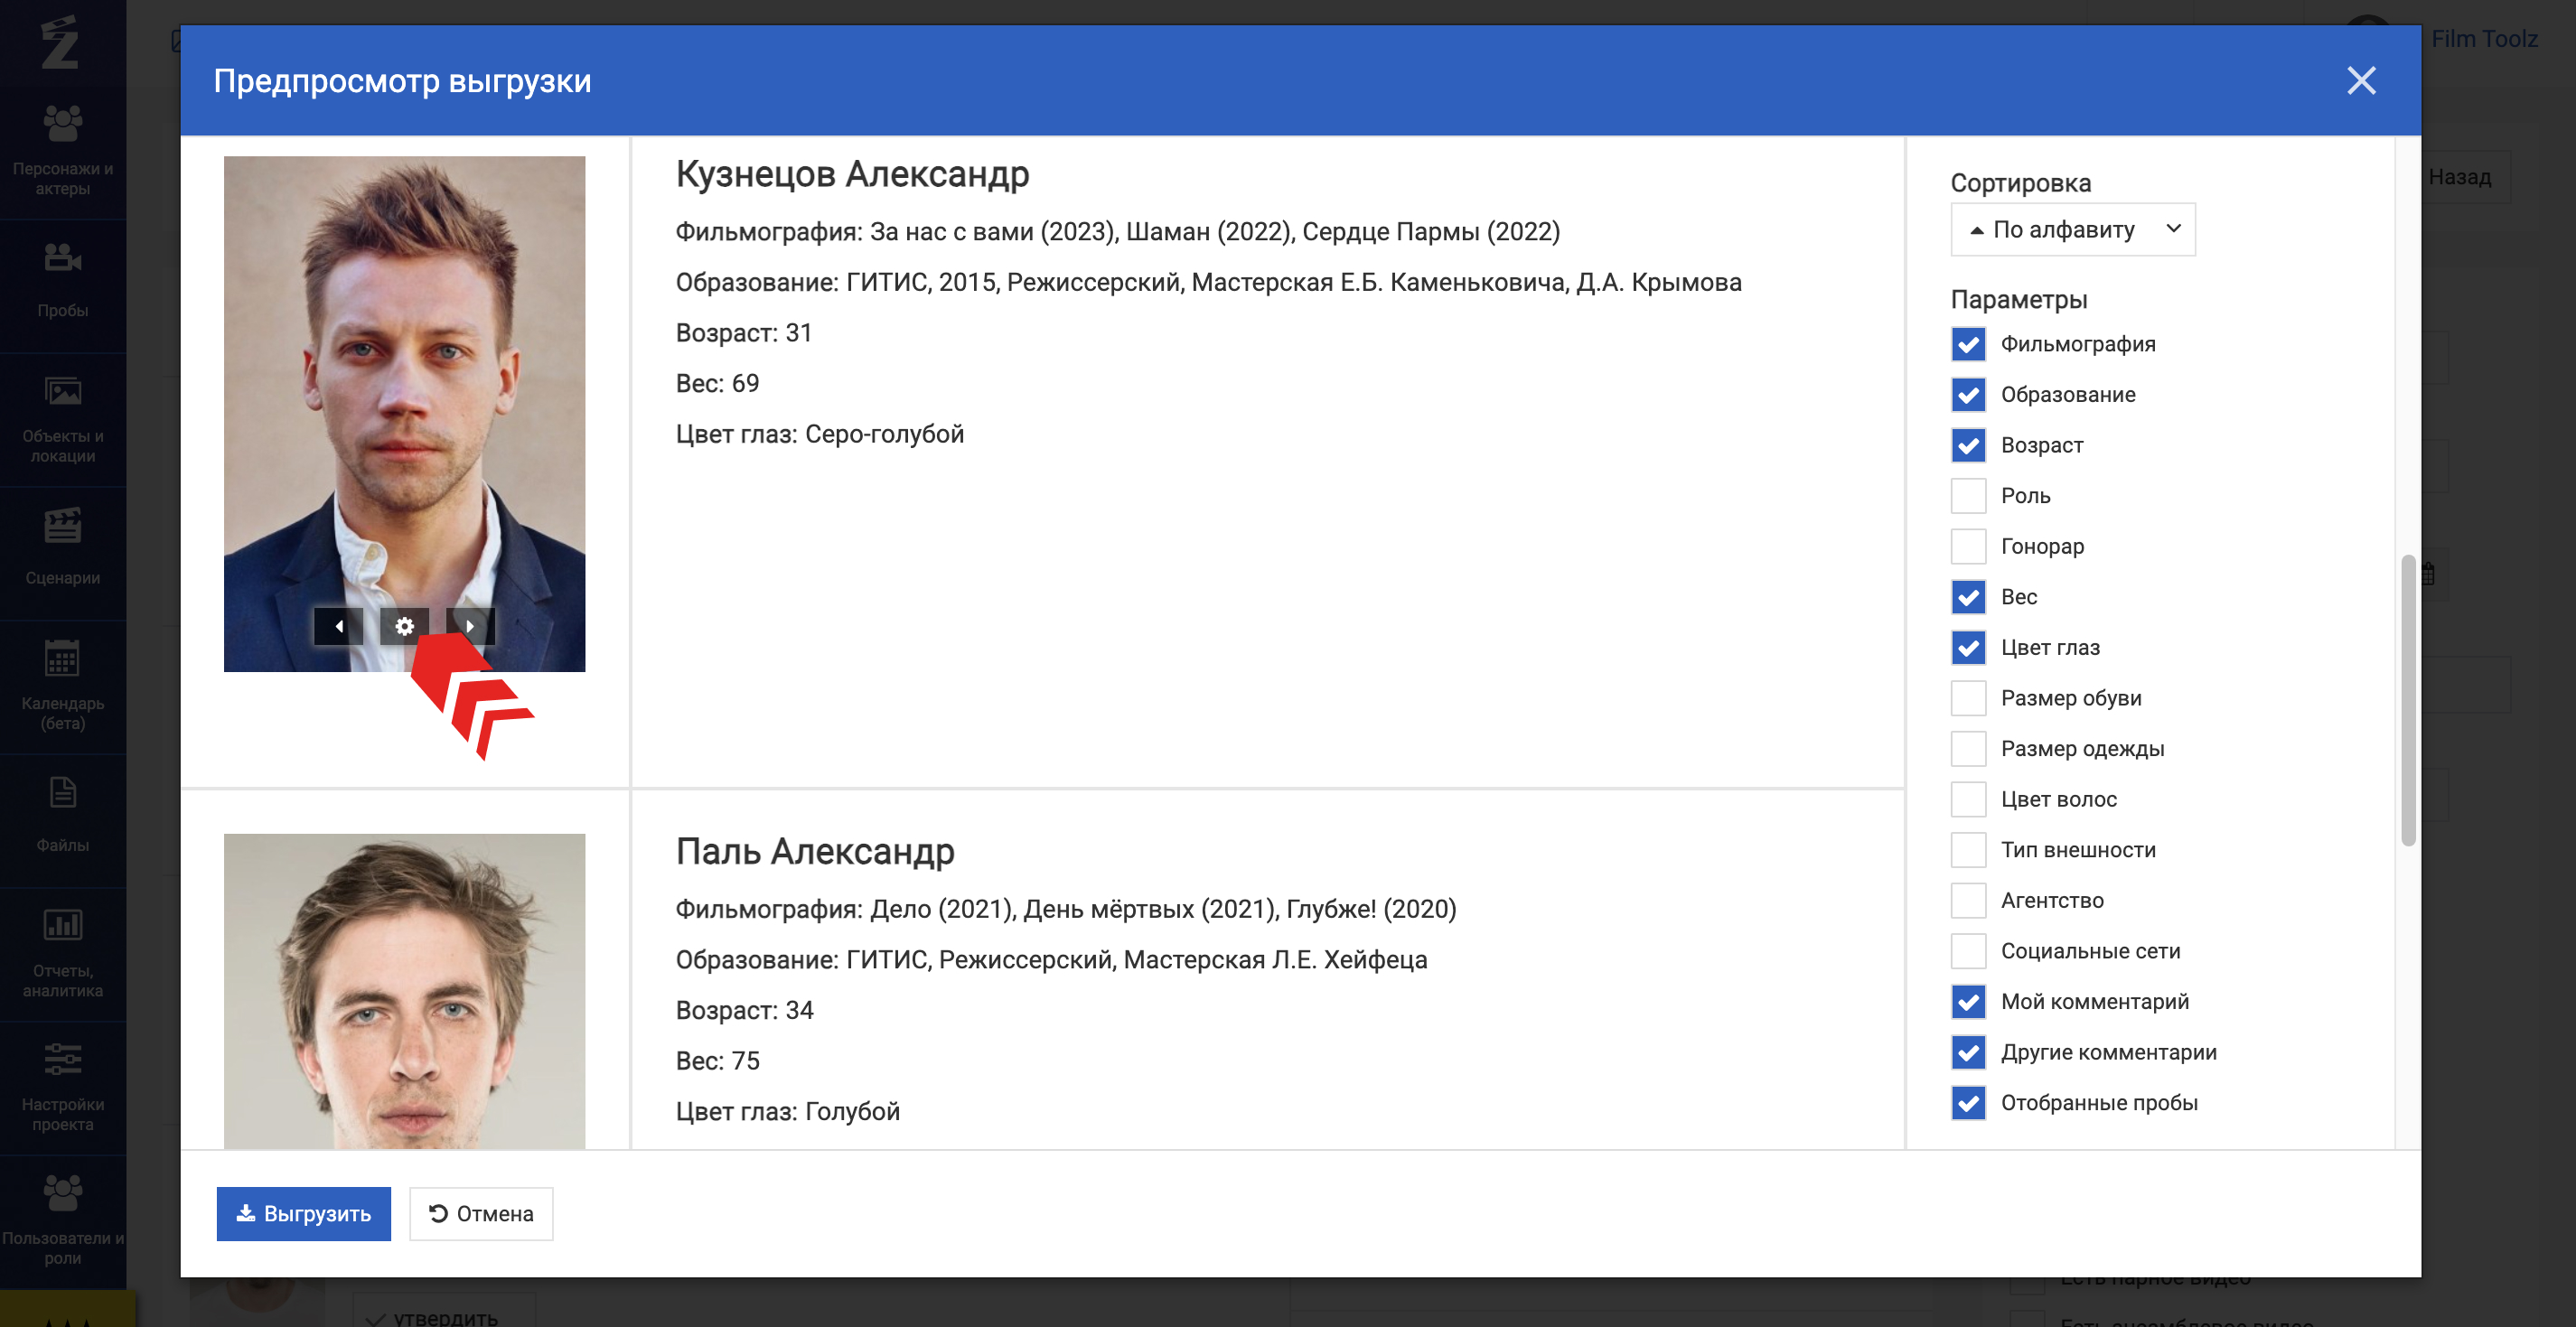Enable the Цвет волос parameter

[x=1968, y=799]
